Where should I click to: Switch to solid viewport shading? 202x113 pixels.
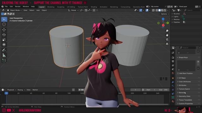click(x=159, y=10)
